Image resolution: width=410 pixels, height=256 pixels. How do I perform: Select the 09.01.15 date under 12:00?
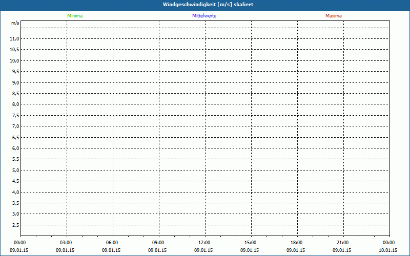tap(203, 250)
